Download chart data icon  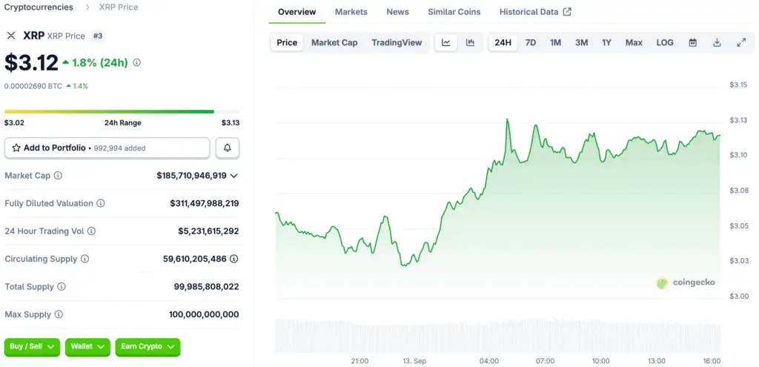[x=717, y=42]
